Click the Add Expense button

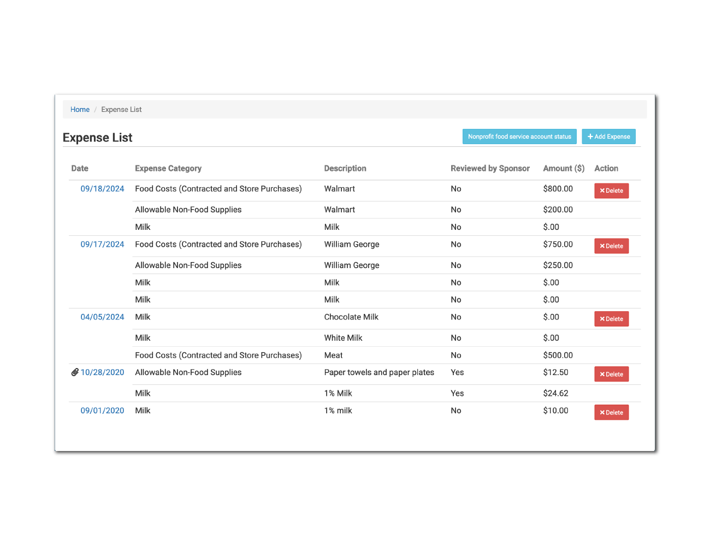point(608,136)
